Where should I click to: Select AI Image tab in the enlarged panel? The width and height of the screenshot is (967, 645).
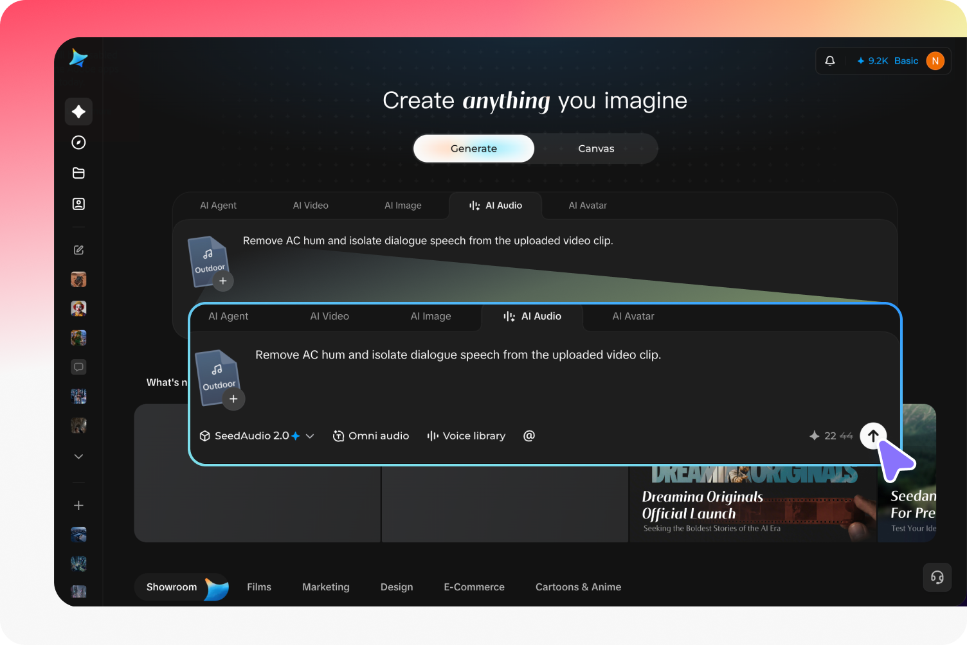point(431,316)
